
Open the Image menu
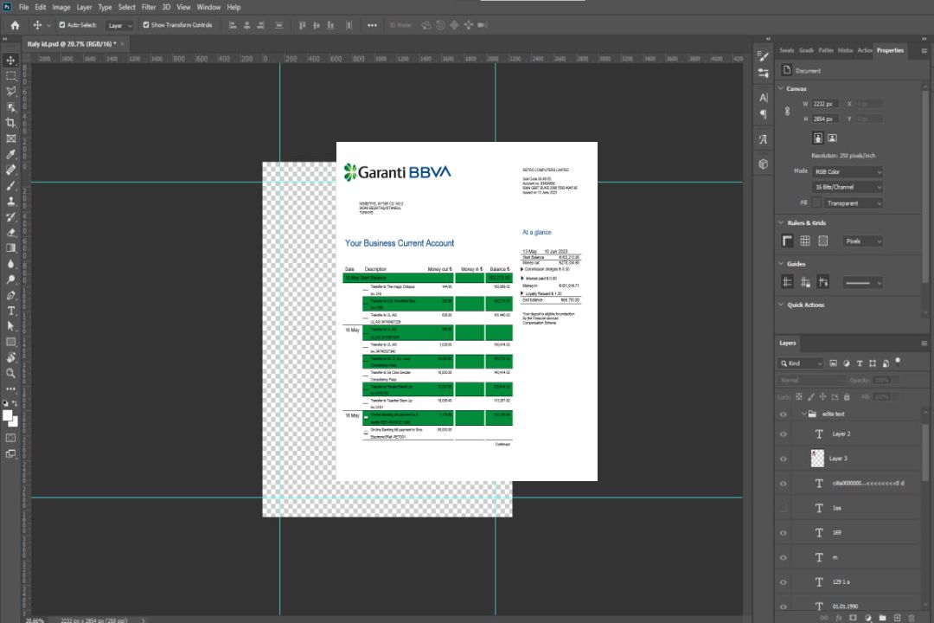(x=61, y=7)
